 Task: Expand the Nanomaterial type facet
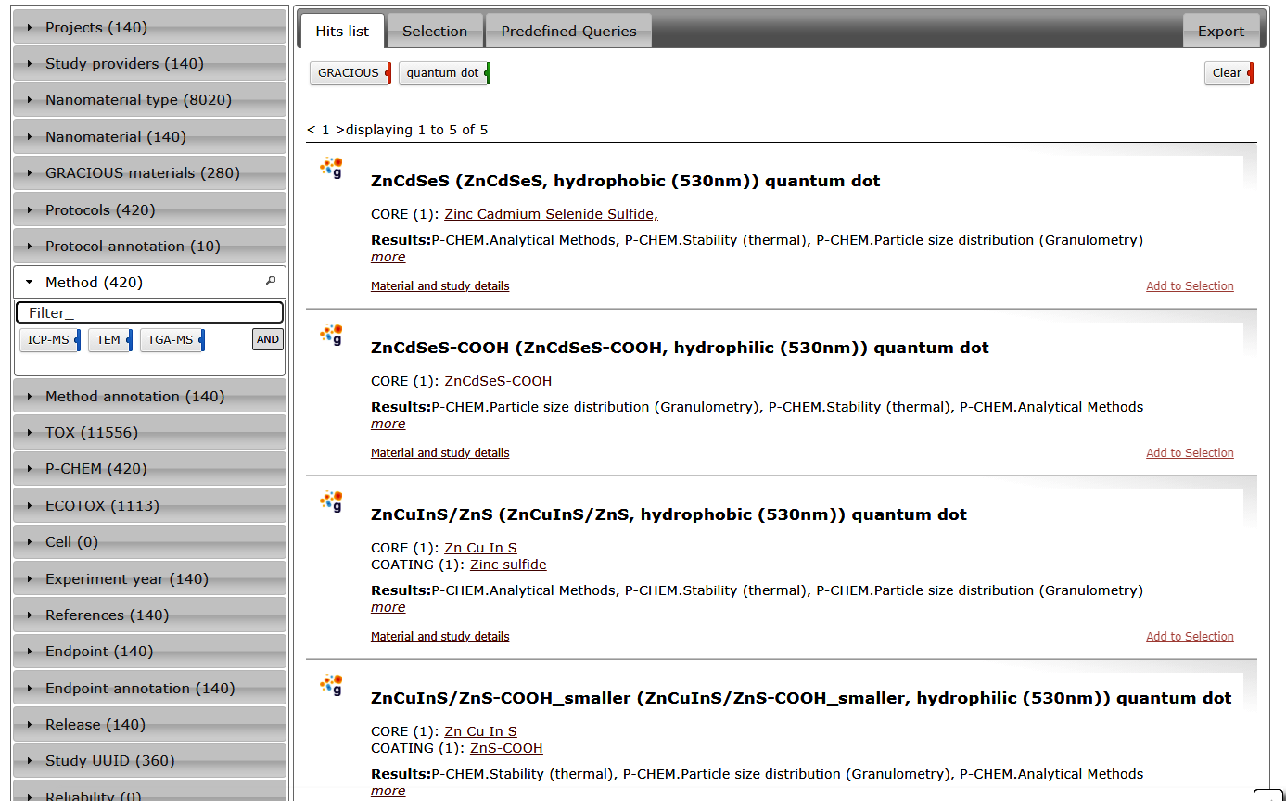[138, 100]
